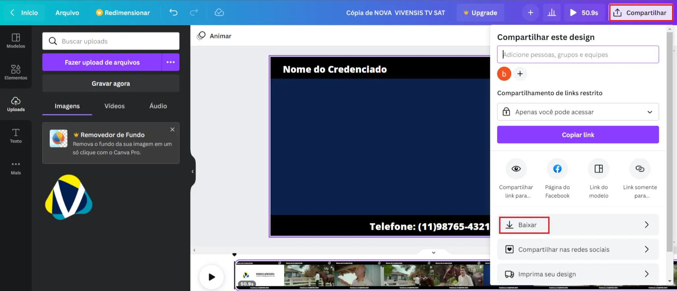Open the Texto sidebar panel
Viewport: 677px width, 291px height.
coord(16,136)
